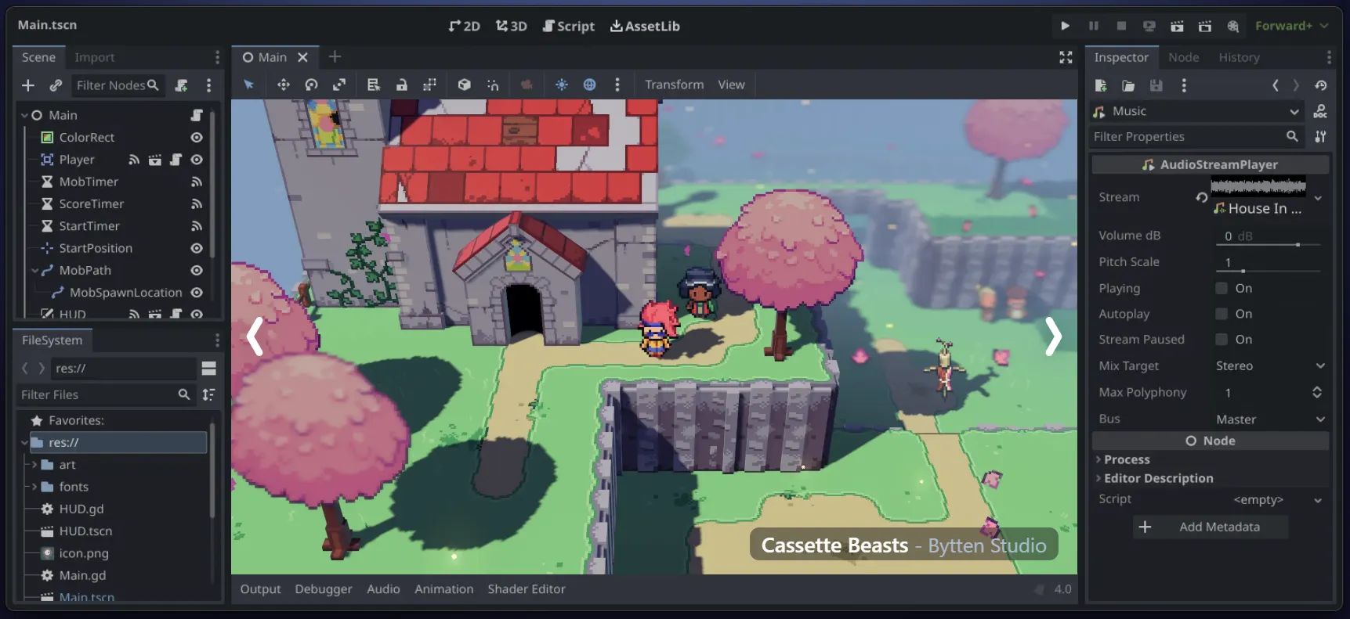Save the currently edited resource
The width and height of the screenshot is (1350, 619).
click(1156, 85)
